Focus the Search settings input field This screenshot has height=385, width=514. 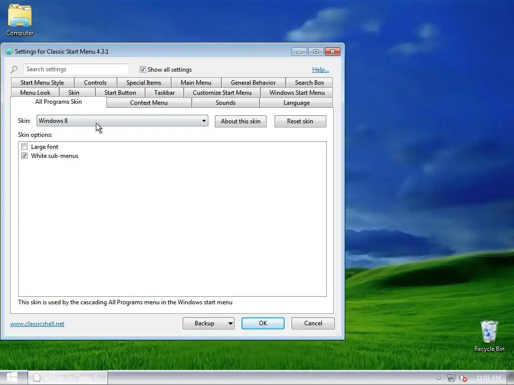76,69
